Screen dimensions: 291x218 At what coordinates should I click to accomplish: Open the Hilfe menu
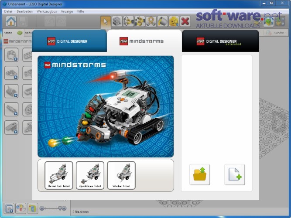pyautogui.click(x=80, y=11)
